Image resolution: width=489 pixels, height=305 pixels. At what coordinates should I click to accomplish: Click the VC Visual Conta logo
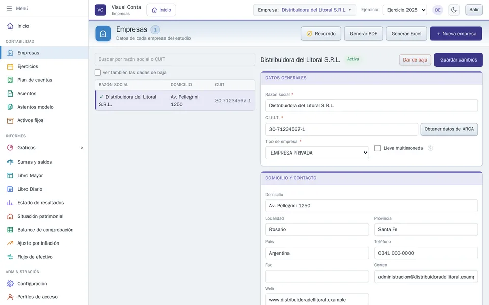100,10
